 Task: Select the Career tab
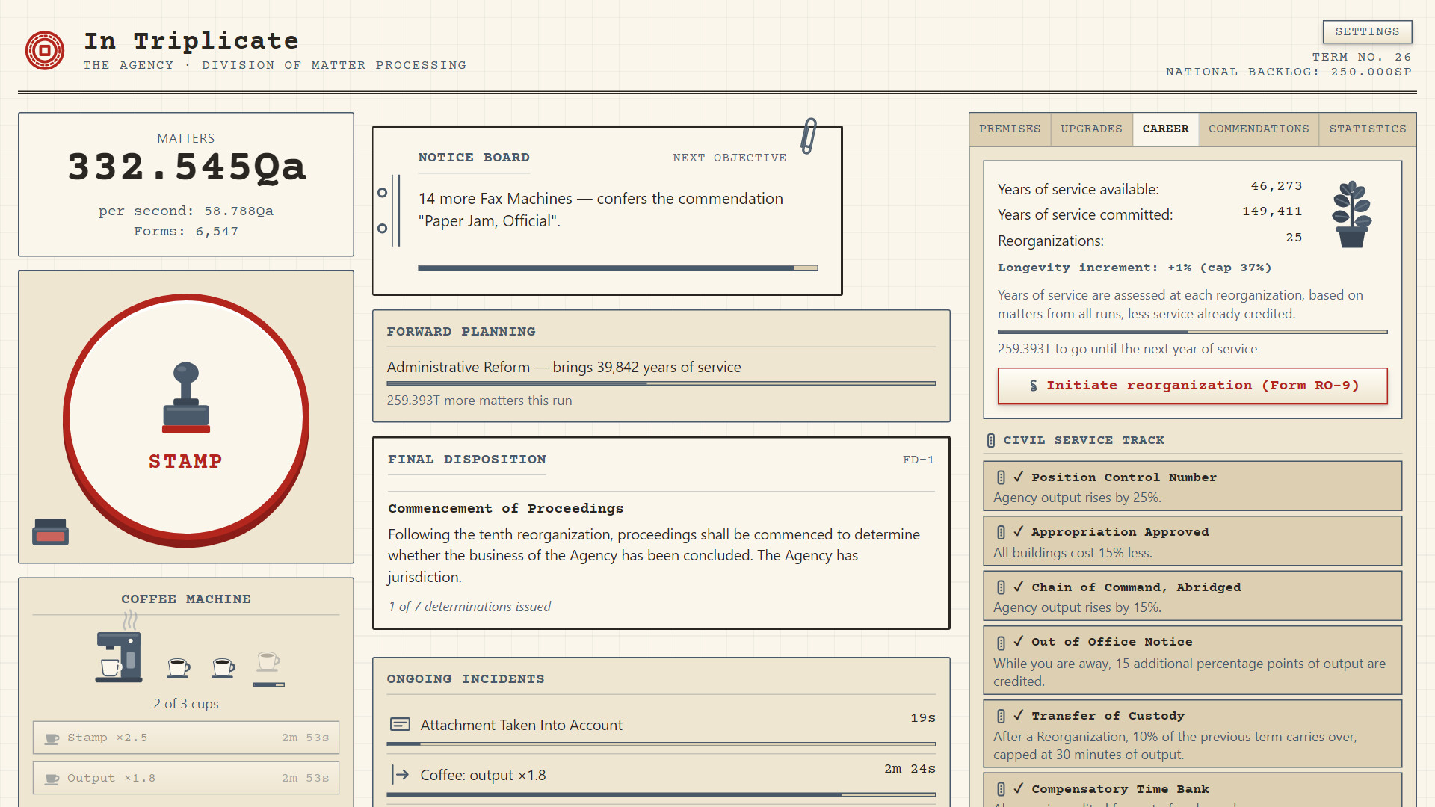coord(1165,129)
